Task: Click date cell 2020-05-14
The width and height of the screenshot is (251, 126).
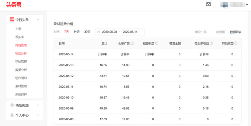Action: pyautogui.click(x=66, y=54)
